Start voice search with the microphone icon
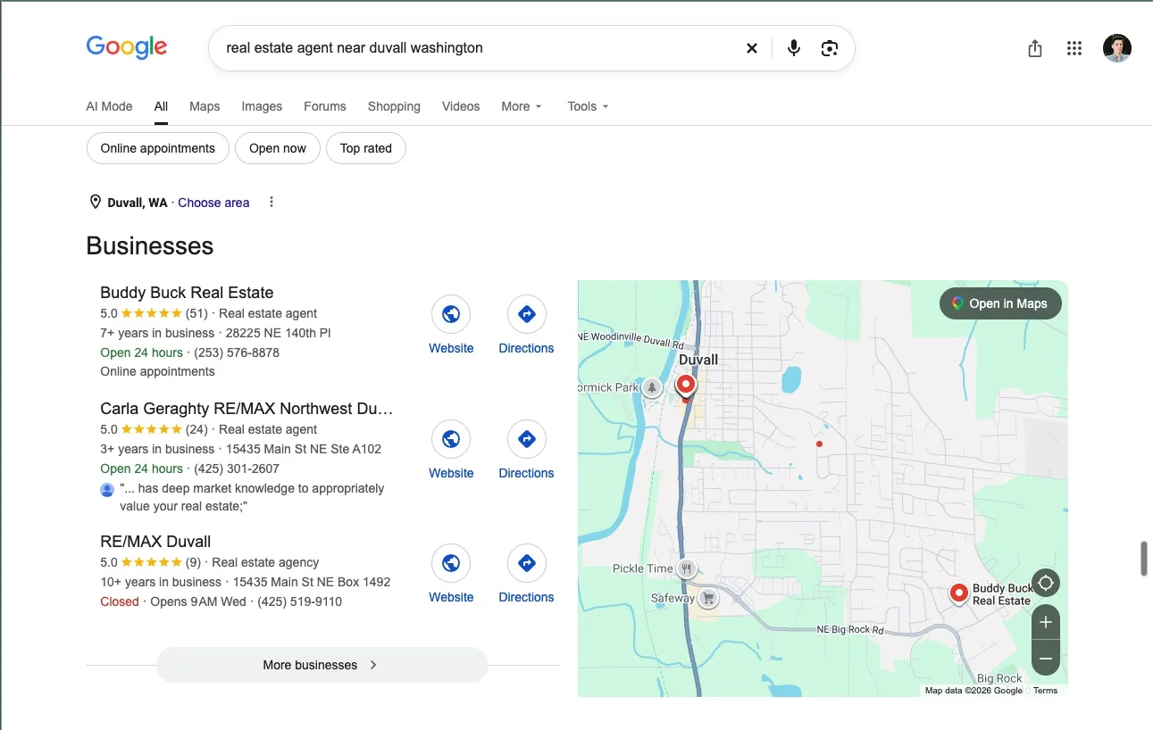 793,48
